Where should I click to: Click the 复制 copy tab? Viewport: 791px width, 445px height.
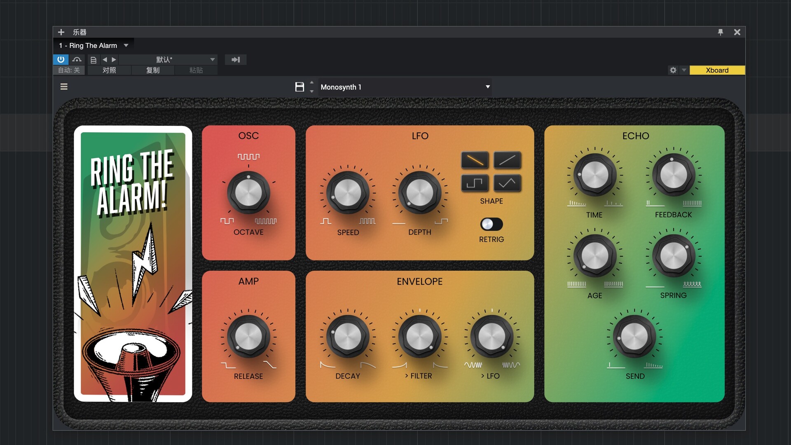tap(153, 70)
